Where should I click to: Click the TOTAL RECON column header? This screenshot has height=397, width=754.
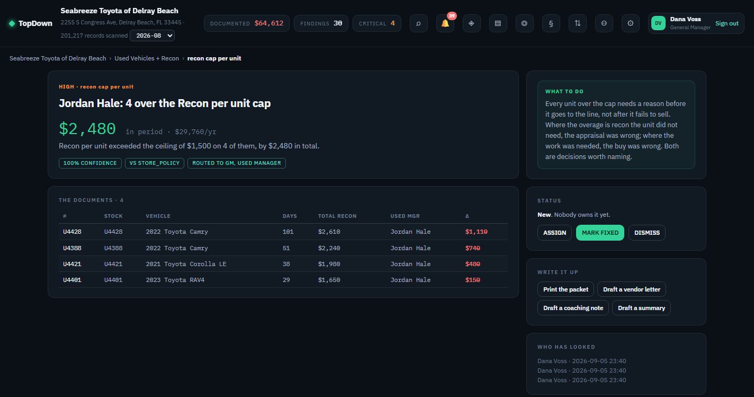pyautogui.click(x=337, y=216)
